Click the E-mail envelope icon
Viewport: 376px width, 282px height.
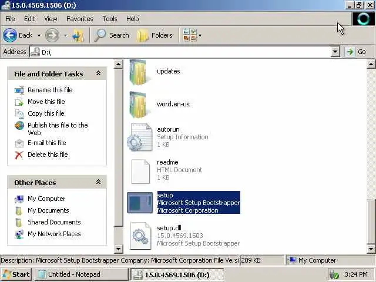(19, 143)
